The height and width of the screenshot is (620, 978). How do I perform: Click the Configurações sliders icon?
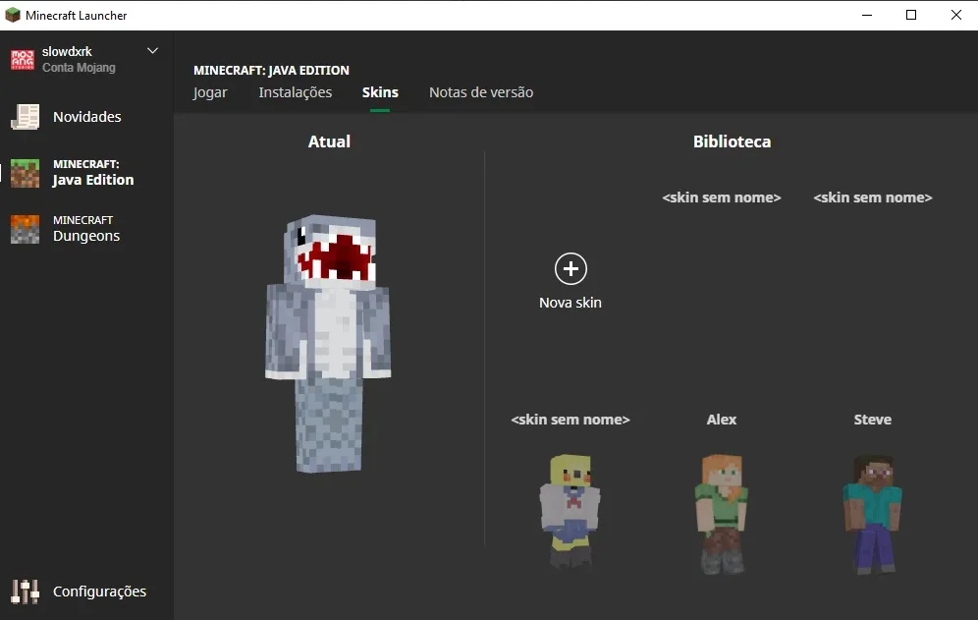pos(25,592)
